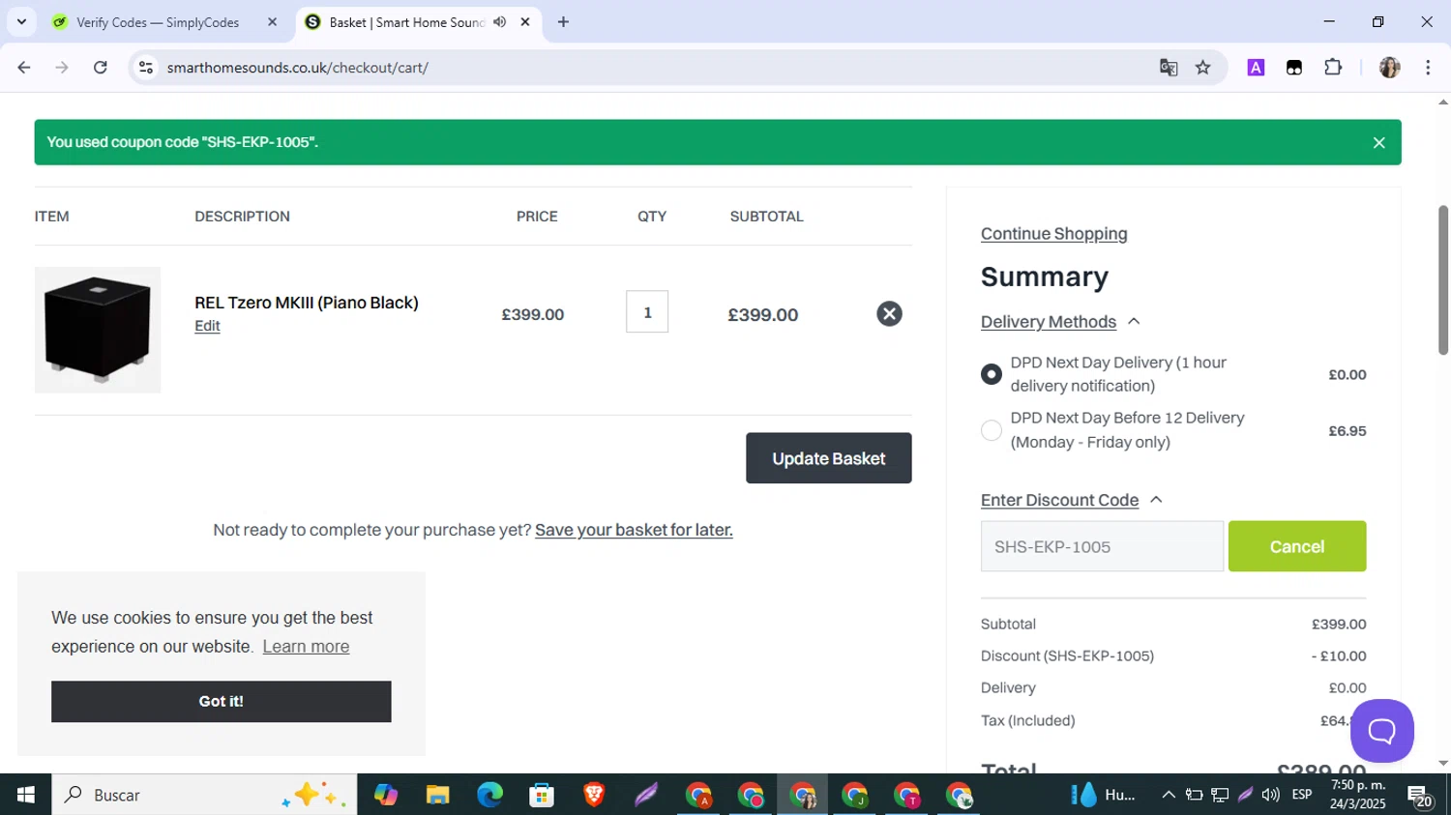Image resolution: width=1451 pixels, height=815 pixels.
Task: Click the taskbar Buscar search box
Action: [x=204, y=795]
